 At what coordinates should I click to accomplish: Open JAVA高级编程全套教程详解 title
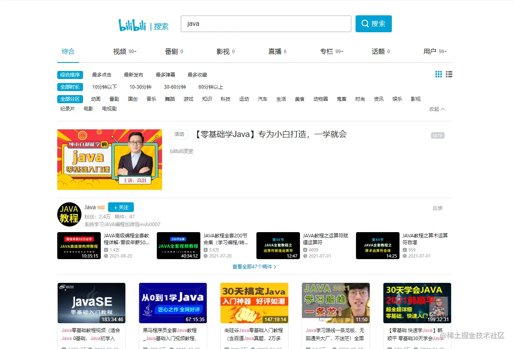coord(127,239)
